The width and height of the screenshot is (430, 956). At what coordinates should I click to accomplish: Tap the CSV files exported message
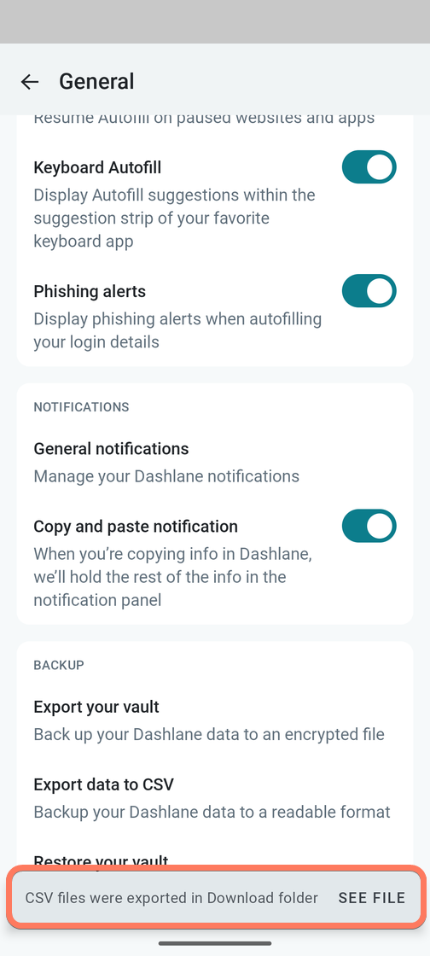171,897
